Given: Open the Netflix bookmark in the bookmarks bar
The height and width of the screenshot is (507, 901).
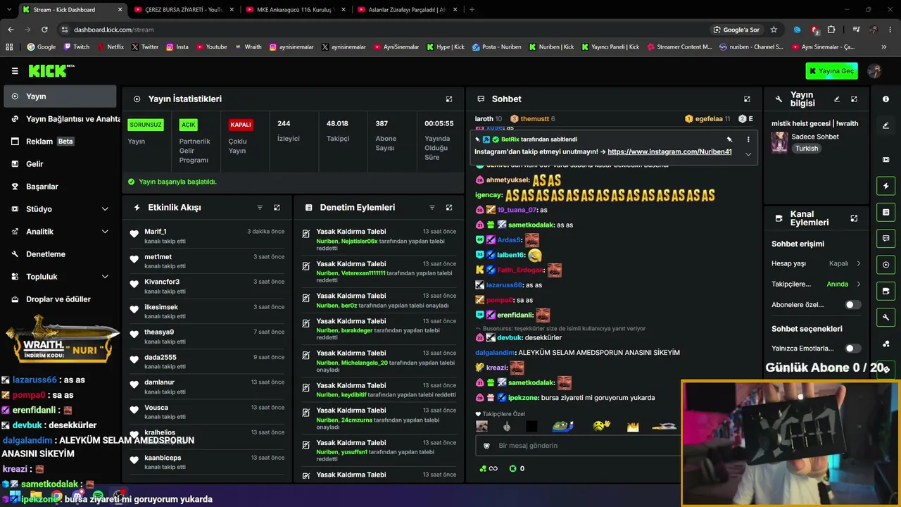Looking at the screenshot, I should coord(110,47).
